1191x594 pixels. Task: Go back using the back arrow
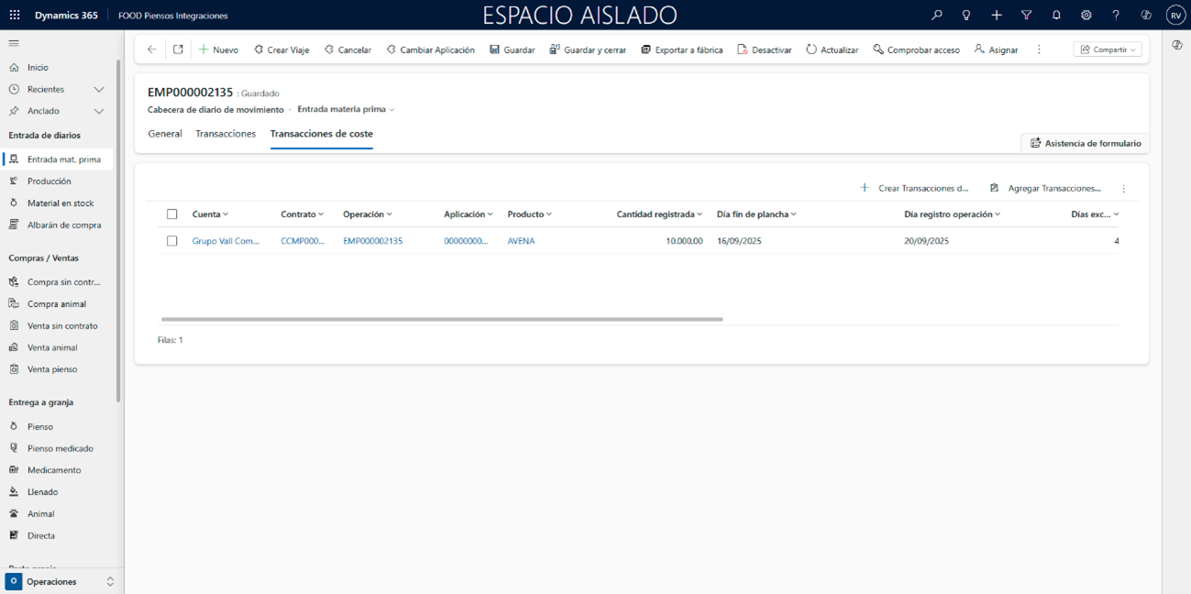click(152, 49)
